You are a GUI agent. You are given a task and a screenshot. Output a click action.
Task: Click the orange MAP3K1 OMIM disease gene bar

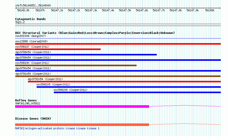pos(82,125)
